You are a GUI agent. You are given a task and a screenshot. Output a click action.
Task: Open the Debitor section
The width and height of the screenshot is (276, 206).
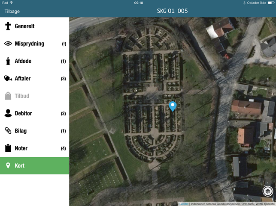[34, 113]
